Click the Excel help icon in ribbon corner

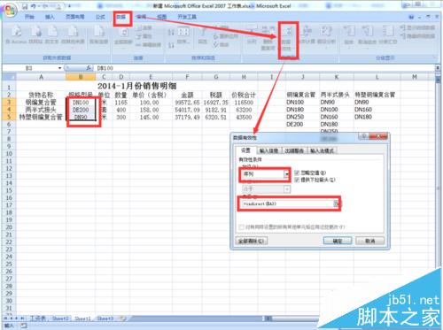pyautogui.click(x=411, y=17)
